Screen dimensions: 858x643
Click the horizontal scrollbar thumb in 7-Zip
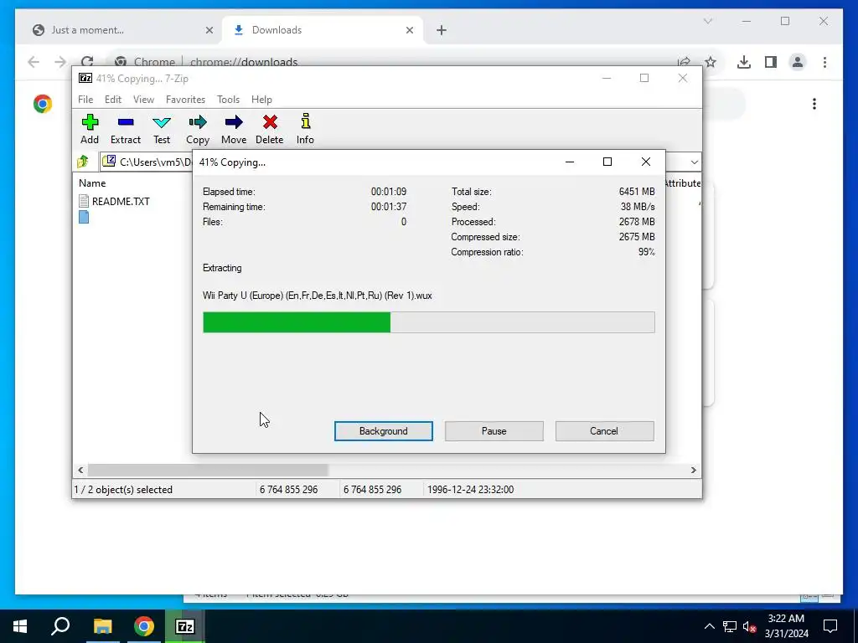[x=208, y=471]
